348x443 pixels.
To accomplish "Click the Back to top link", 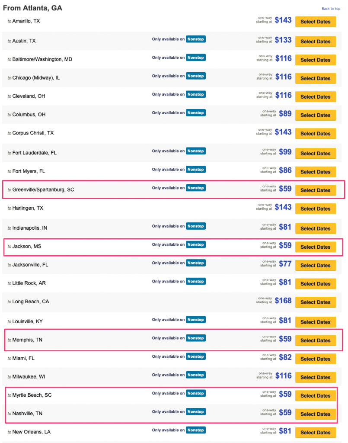I will click(x=331, y=9).
